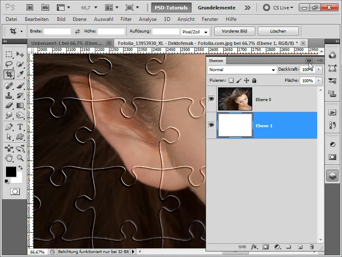
Task: Open the Bearbeiten menu
Action: pos(37,19)
